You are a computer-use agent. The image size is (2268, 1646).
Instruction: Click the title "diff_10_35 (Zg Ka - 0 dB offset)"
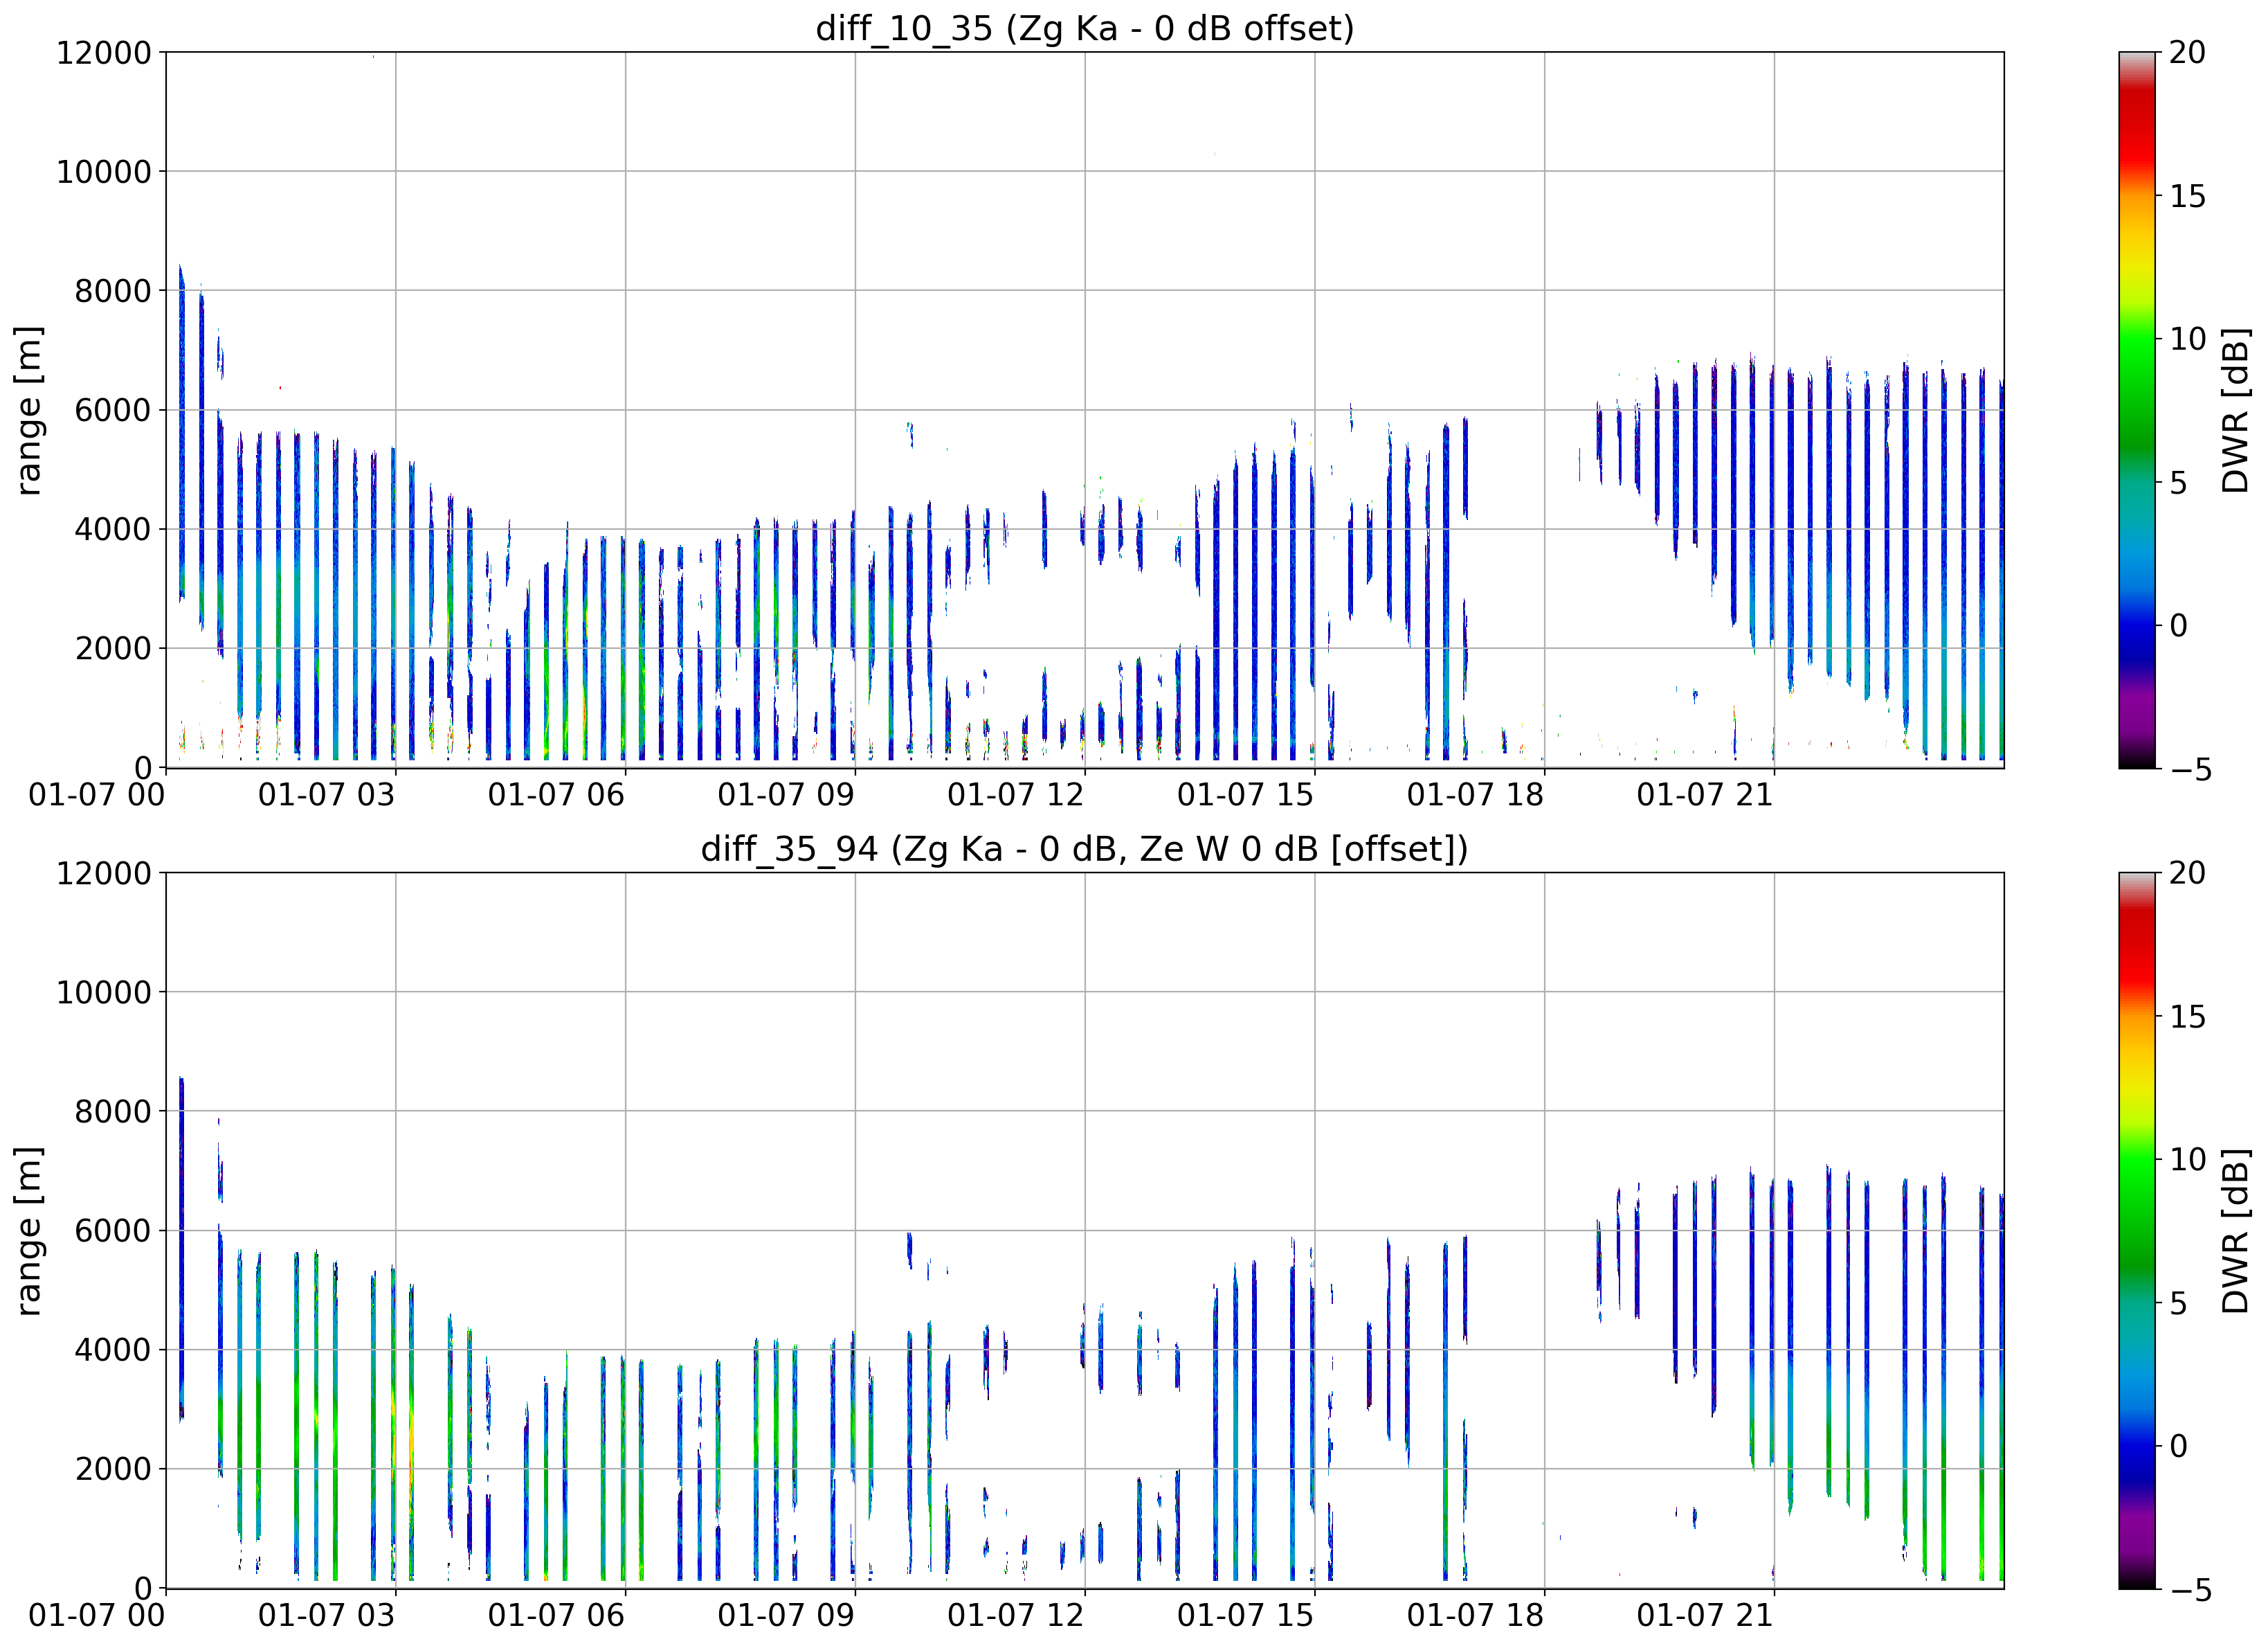coord(1085,28)
